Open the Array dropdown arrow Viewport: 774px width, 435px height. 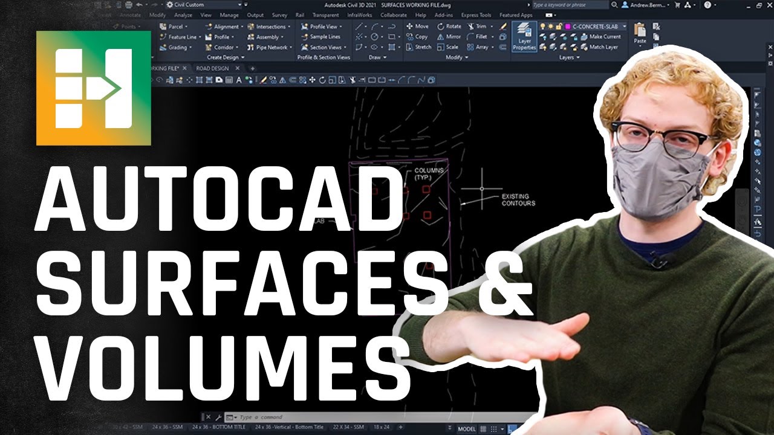coord(492,47)
